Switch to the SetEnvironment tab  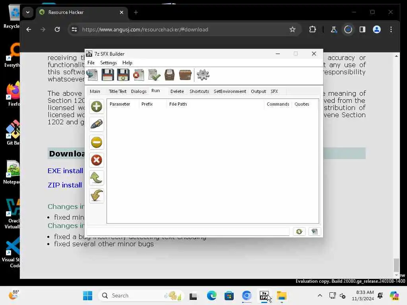pos(230,91)
